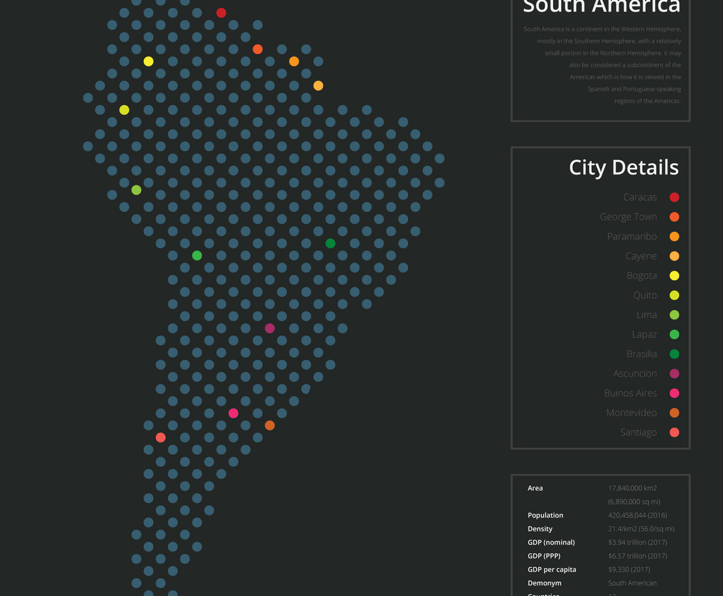
Task: Select the pink Ascuncion marker on the map
Action: (x=269, y=328)
